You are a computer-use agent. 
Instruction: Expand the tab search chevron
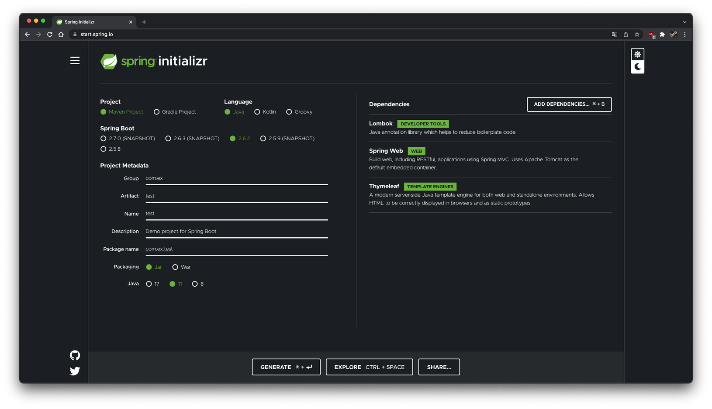[x=684, y=22]
